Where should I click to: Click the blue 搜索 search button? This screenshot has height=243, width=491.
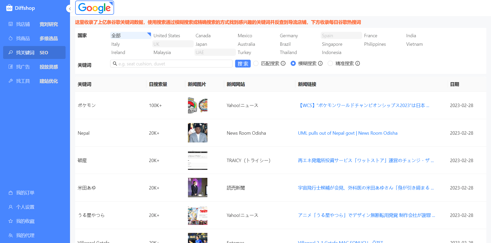[x=243, y=63]
